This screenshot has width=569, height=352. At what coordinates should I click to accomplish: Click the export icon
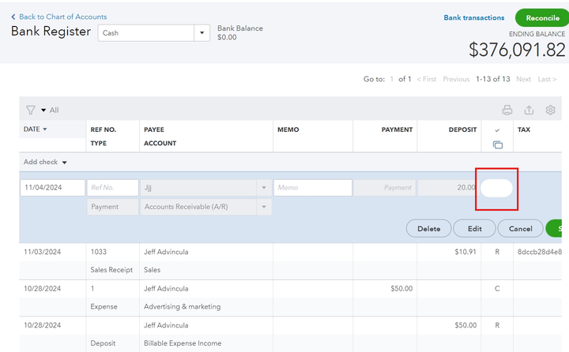[529, 110]
